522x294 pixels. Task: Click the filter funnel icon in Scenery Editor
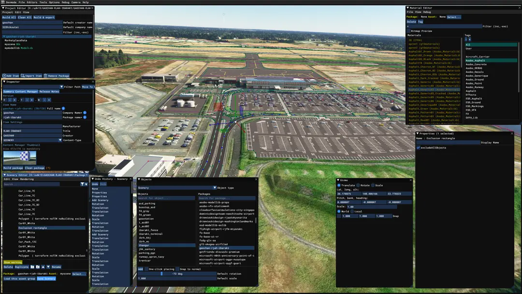pos(82,184)
